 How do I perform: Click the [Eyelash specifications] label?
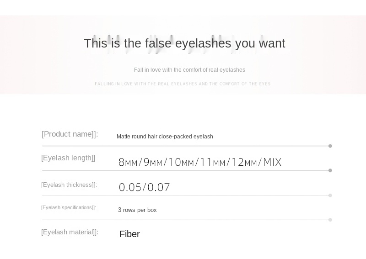[x=69, y=207]
